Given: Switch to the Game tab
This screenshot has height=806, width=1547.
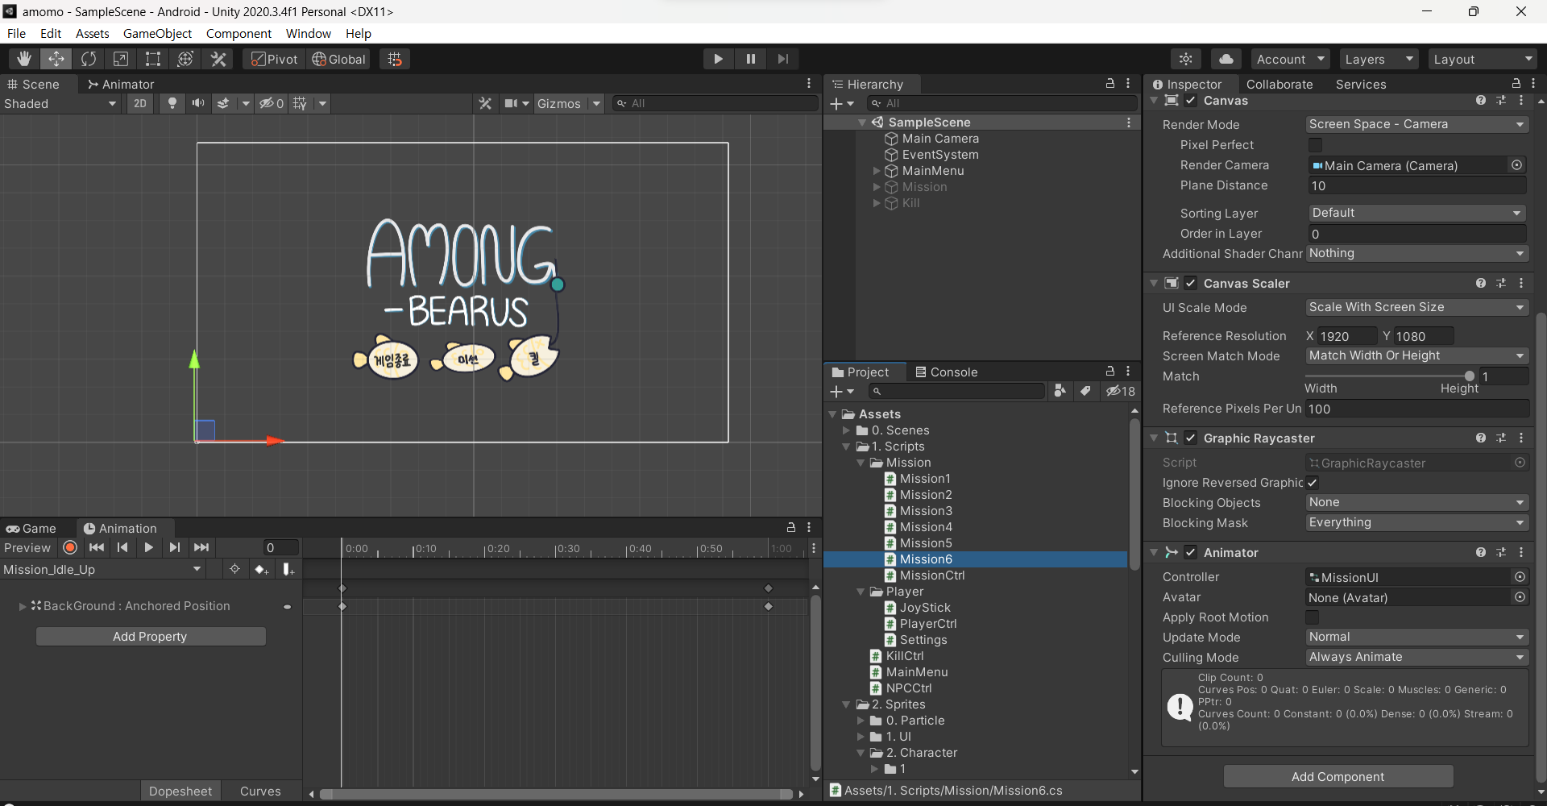Looking at the screenshot, I should tap(31, 528).
